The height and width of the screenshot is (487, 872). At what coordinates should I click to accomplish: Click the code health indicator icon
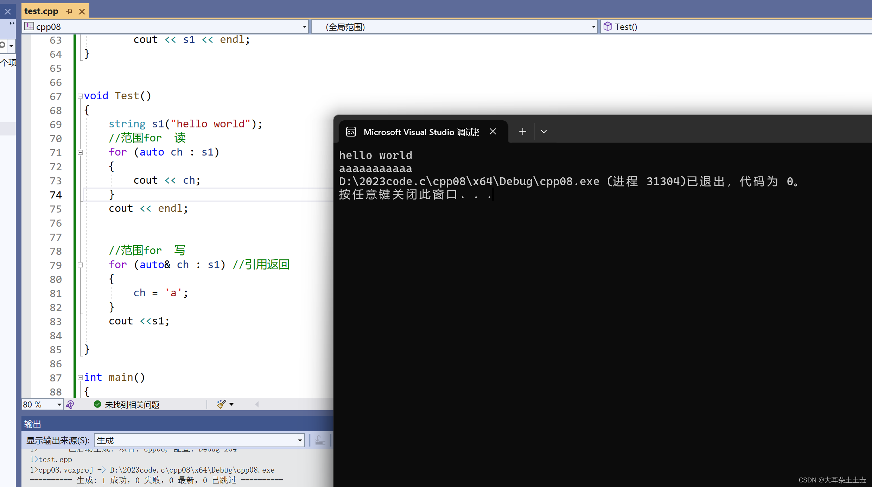(x=70, y=405)
